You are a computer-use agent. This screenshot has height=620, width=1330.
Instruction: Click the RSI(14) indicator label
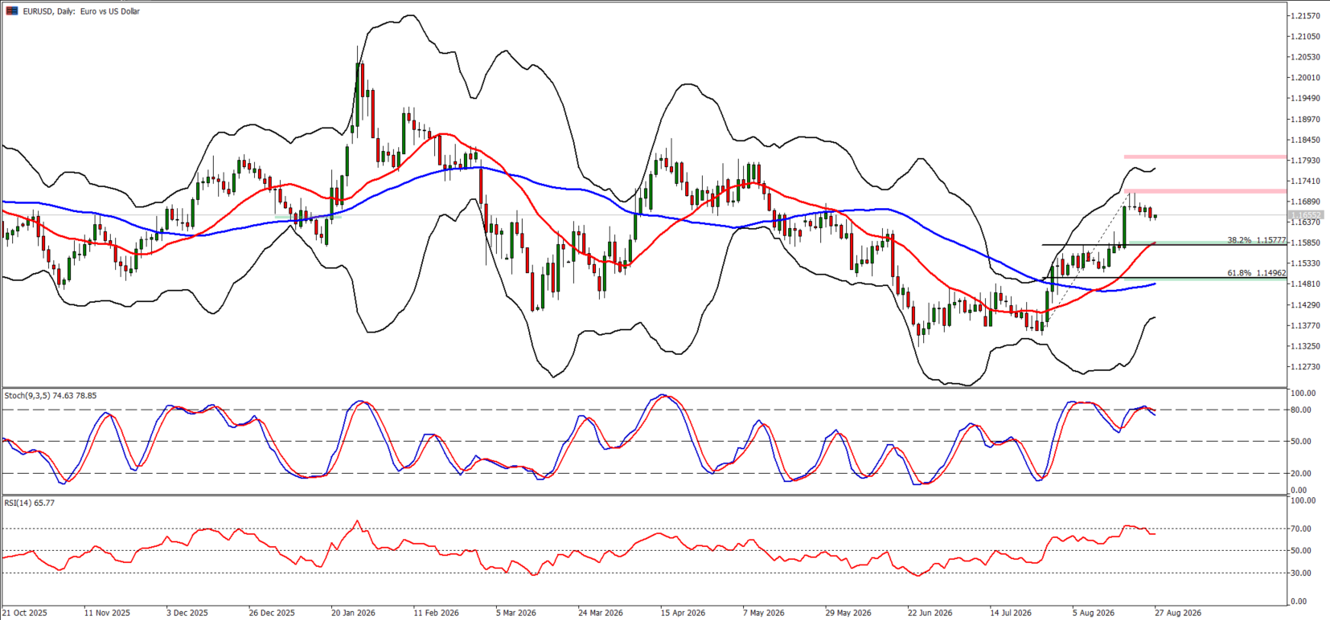click(x=30, y=503)
